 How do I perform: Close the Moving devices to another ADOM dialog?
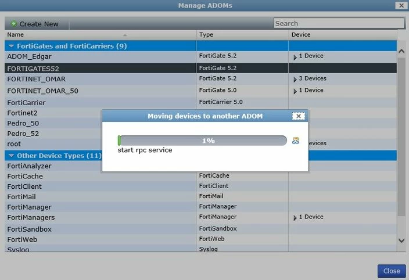pyautogui.click(x=299, y=116)
